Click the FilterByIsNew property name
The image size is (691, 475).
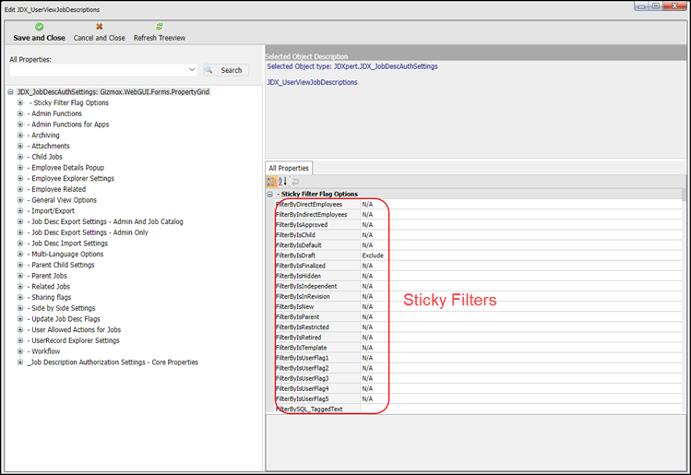295,306
